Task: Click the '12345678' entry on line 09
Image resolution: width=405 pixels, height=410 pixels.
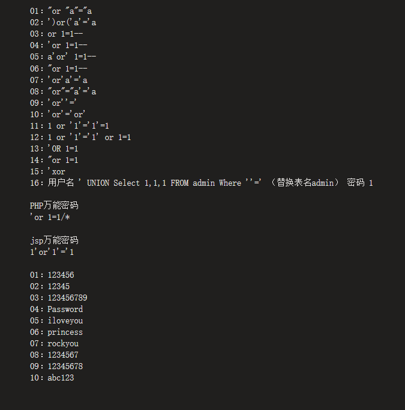Action: click(x=65, y=366)
